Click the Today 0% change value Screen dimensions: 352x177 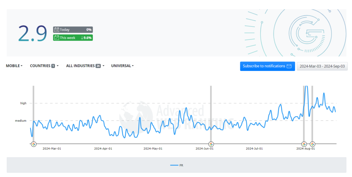tap(89, 30)
